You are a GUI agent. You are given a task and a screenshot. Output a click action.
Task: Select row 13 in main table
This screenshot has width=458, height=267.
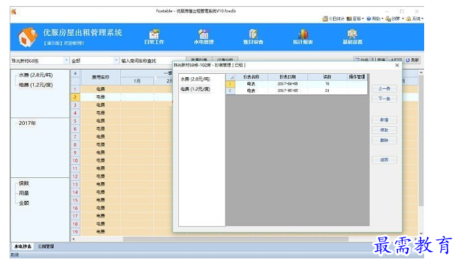75,184
